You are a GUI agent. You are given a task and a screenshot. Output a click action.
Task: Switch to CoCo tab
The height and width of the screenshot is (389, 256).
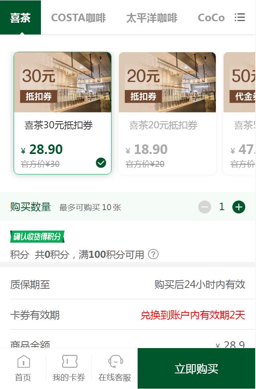211,18
